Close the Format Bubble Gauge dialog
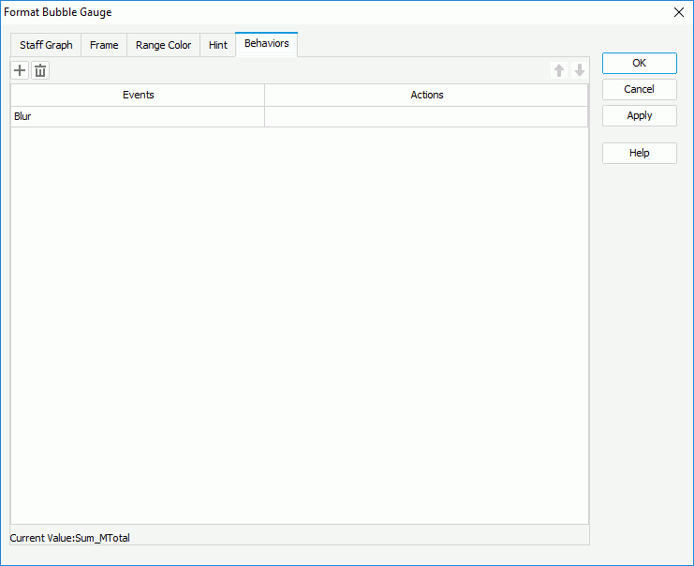Image resolution: width=694 pixels, height=566 pixels. click(679, 12)
